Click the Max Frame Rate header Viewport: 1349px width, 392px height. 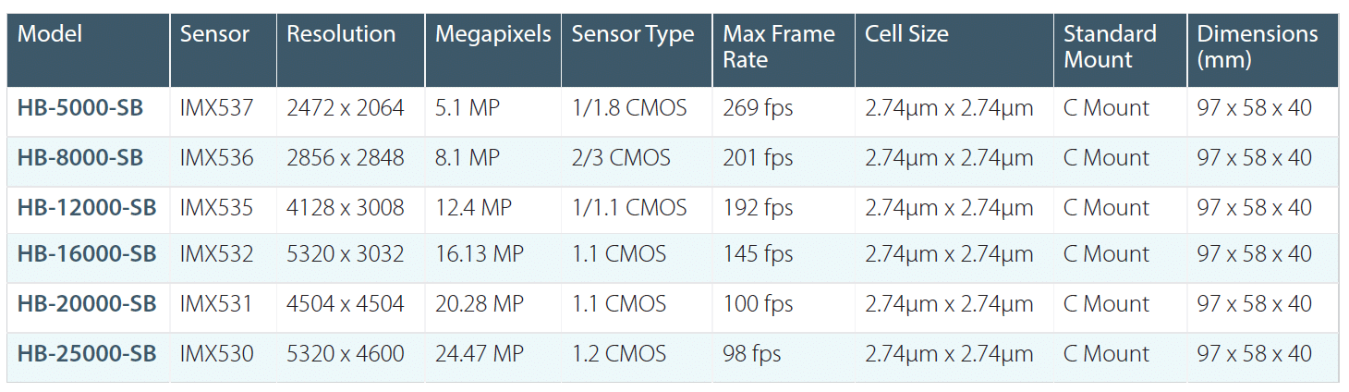pyautogui.click(x=778, y=47)
